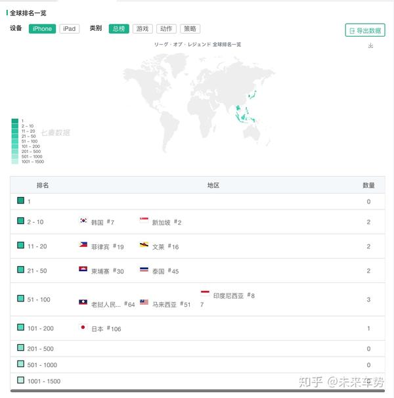Click the table color square for 11 - 20

20,245
